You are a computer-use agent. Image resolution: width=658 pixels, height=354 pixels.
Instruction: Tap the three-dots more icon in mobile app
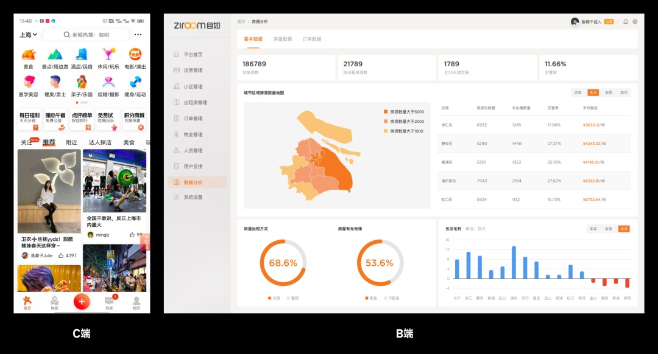coord(138,35)
